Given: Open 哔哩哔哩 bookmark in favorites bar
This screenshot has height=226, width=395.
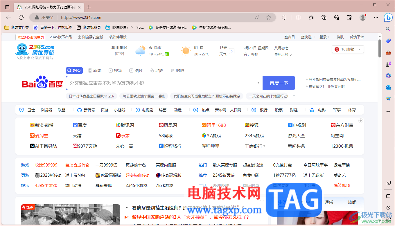Looking at the screenshot, I should 125,28.
